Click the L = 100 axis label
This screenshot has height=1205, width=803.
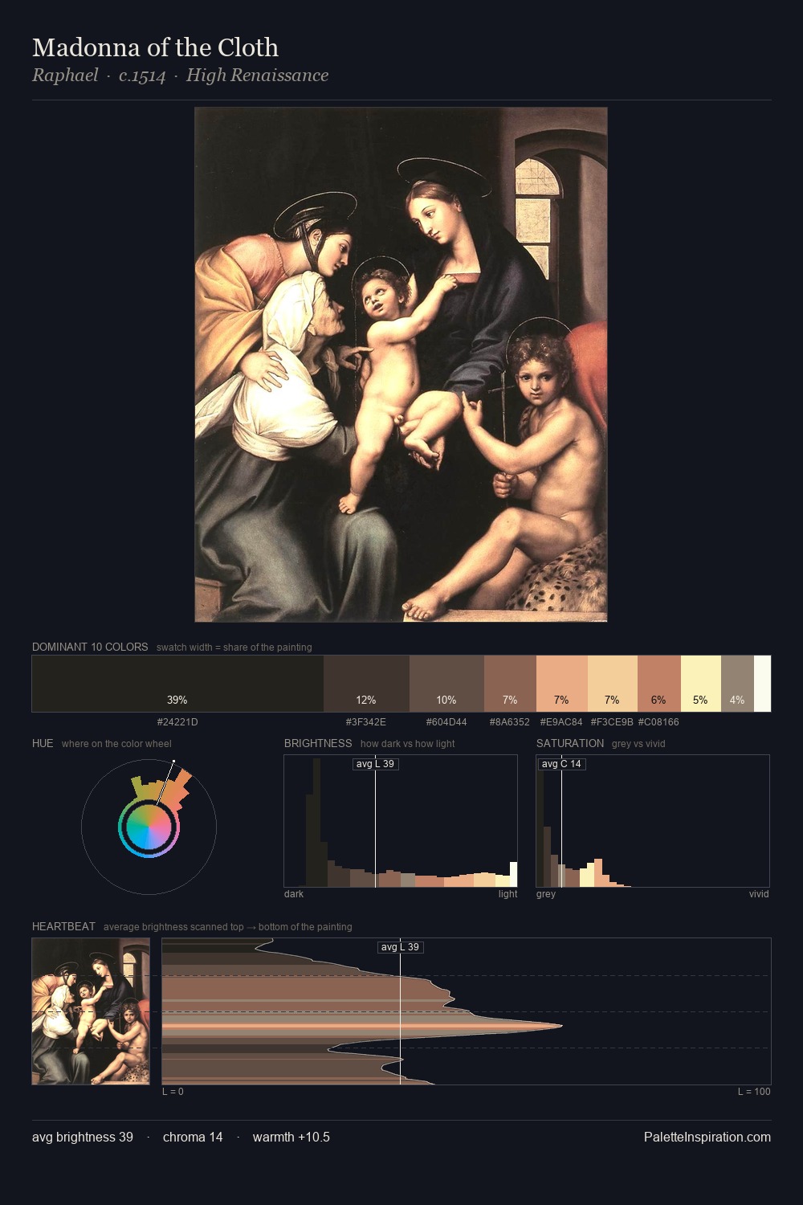point(754,1092)
